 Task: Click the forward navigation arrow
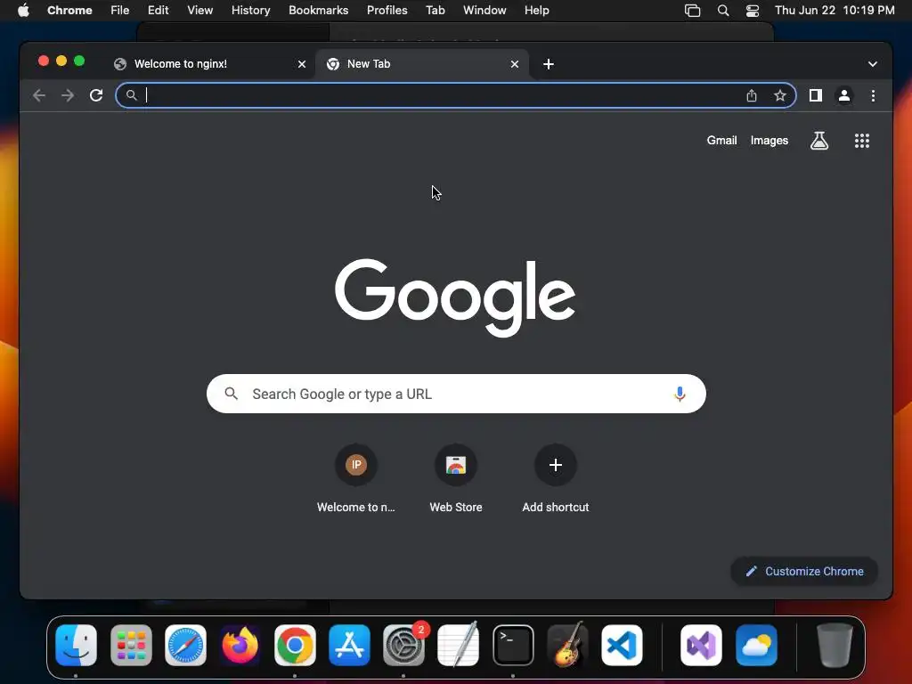pyautogui.click(x=68, y=95)
